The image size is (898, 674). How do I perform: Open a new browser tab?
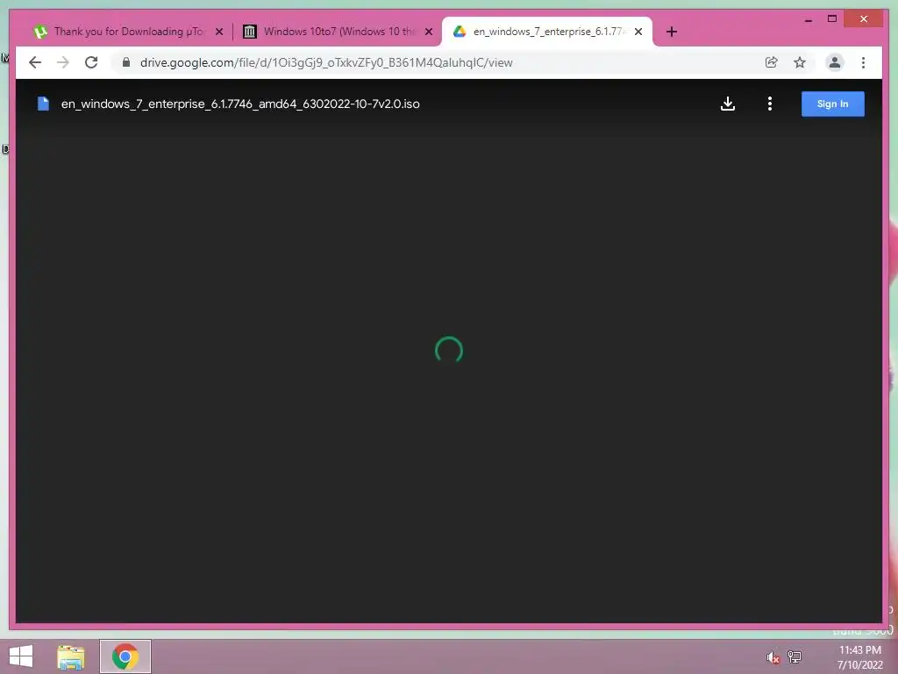coord(671,32)
